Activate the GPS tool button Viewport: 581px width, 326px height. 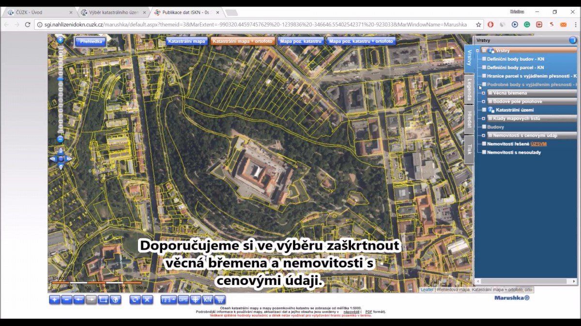tap(183, 299)
